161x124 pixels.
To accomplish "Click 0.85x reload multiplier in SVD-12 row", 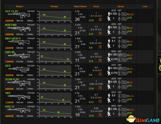I will pyautogui.click(x=82, y=112).
